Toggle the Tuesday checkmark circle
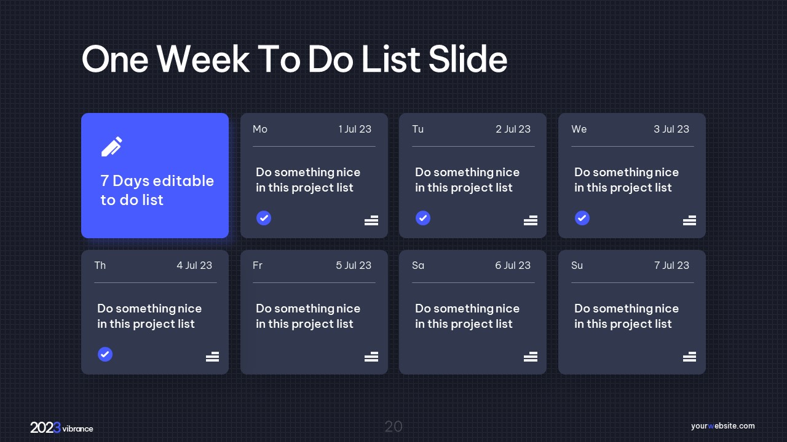This screenshot has height=442, width=787. [423, 218]
